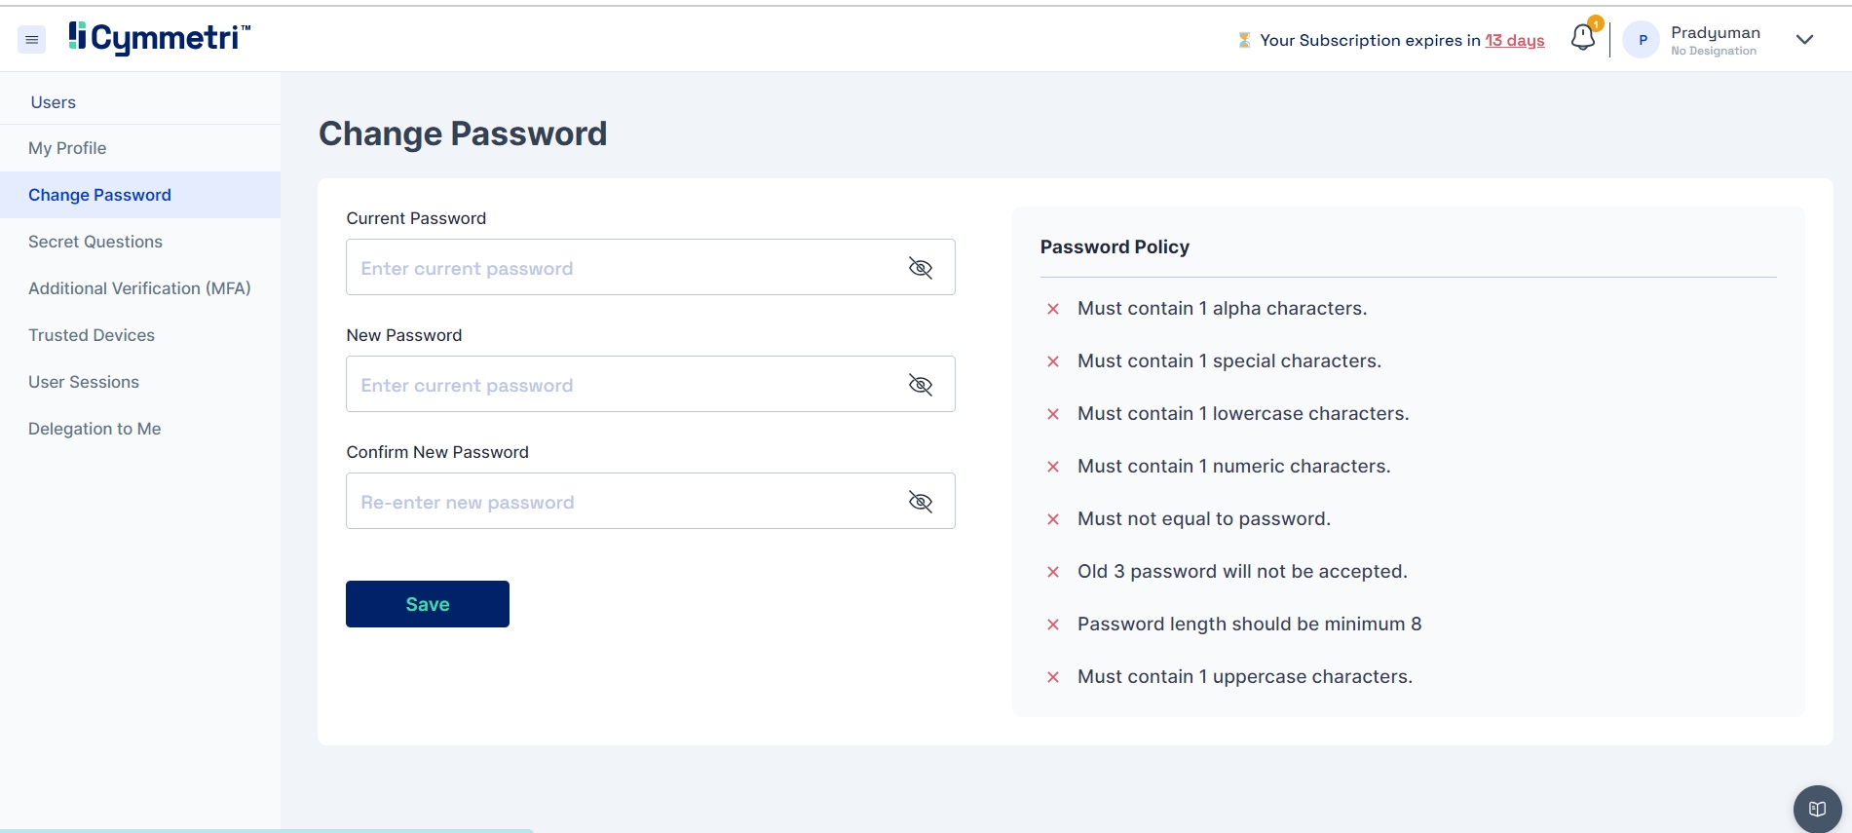Click the hourglass subscription icon
Viewport: 1852px width, 833px height.
[x=1244, y=40]
